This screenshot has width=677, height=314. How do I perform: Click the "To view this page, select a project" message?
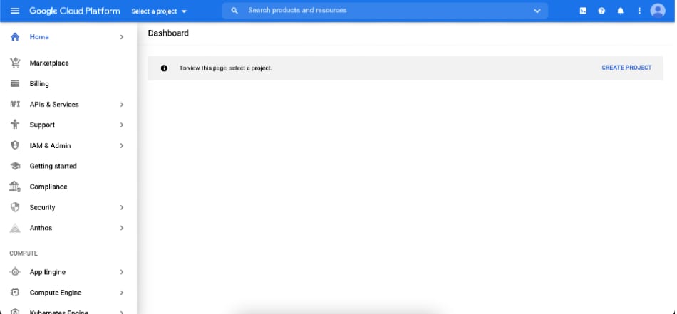[225, 68]
